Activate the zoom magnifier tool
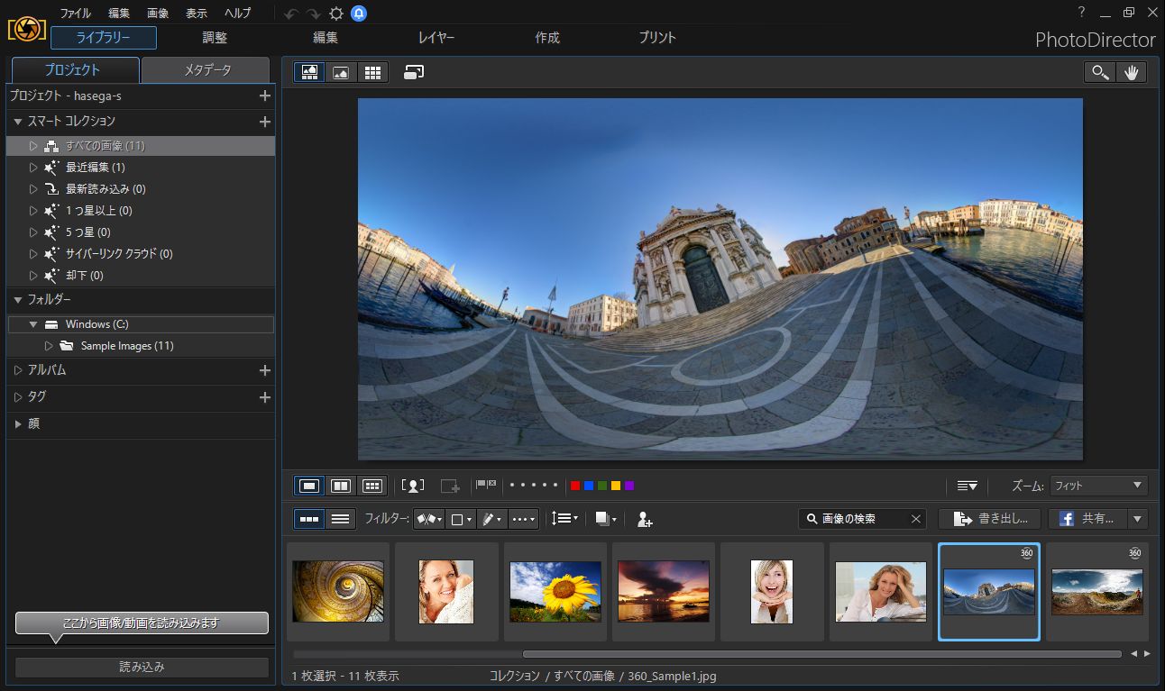1165x691 pixels. 1101,71
